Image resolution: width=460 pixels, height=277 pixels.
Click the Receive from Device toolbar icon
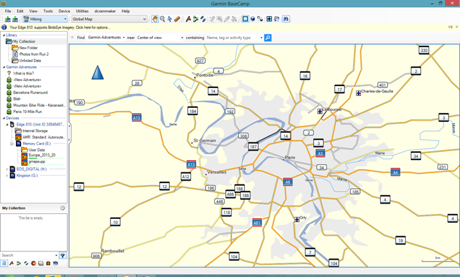15,19
